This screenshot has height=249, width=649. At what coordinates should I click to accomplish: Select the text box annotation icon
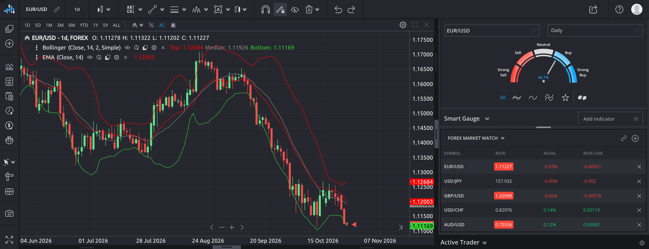[218, 9]
